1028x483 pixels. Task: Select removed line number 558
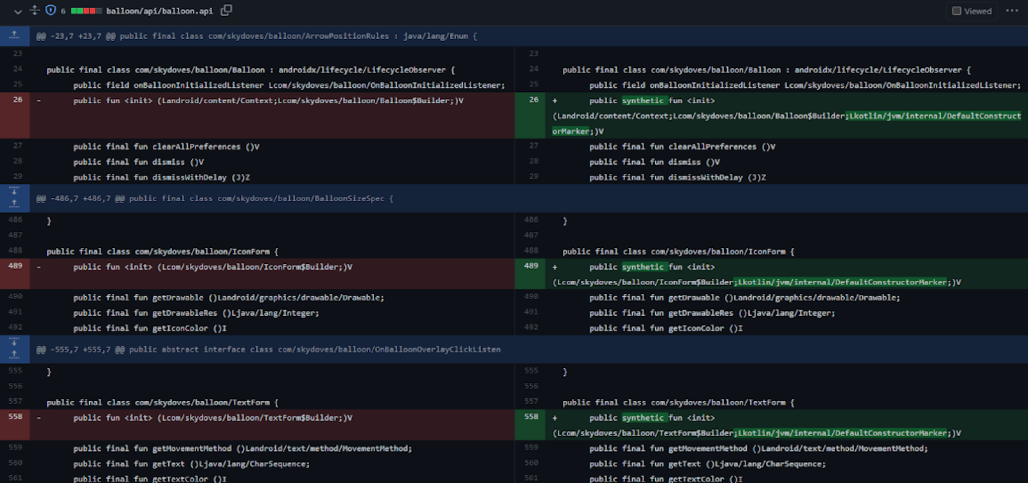point(15,417)
